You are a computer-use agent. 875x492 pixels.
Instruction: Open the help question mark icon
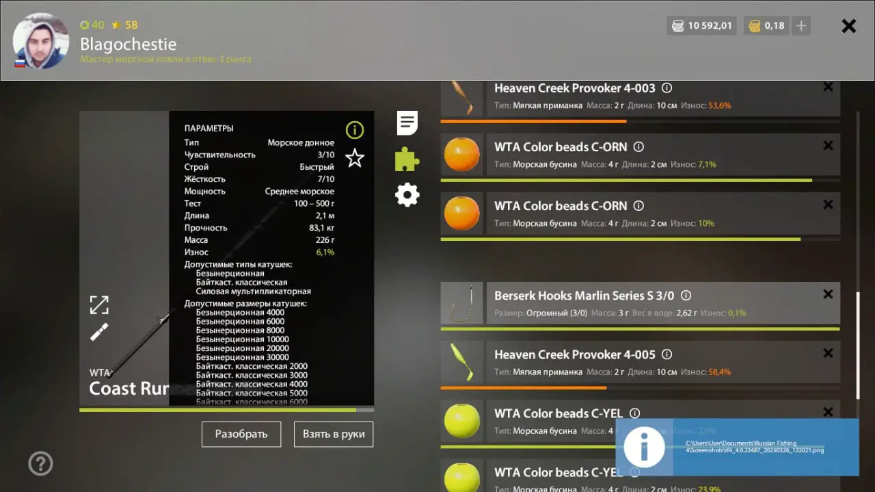(x=40, y=463)
